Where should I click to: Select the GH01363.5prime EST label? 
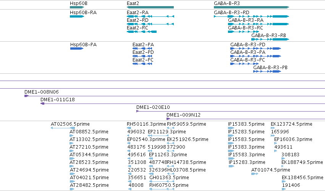click(169, 178)
